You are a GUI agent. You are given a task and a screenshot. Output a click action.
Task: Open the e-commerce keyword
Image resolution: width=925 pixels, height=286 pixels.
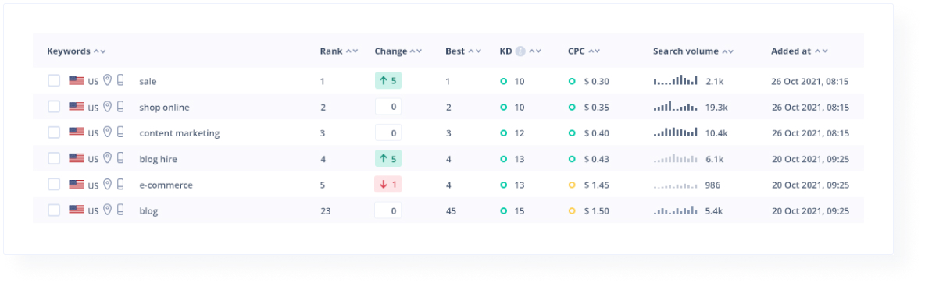(x=166, y=185)
